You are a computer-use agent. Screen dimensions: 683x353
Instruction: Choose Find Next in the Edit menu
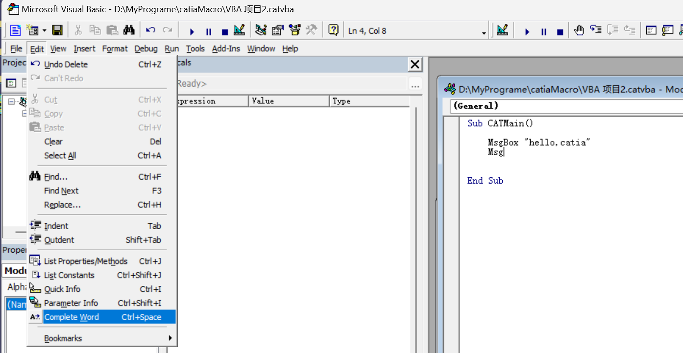tap(102, 190)
